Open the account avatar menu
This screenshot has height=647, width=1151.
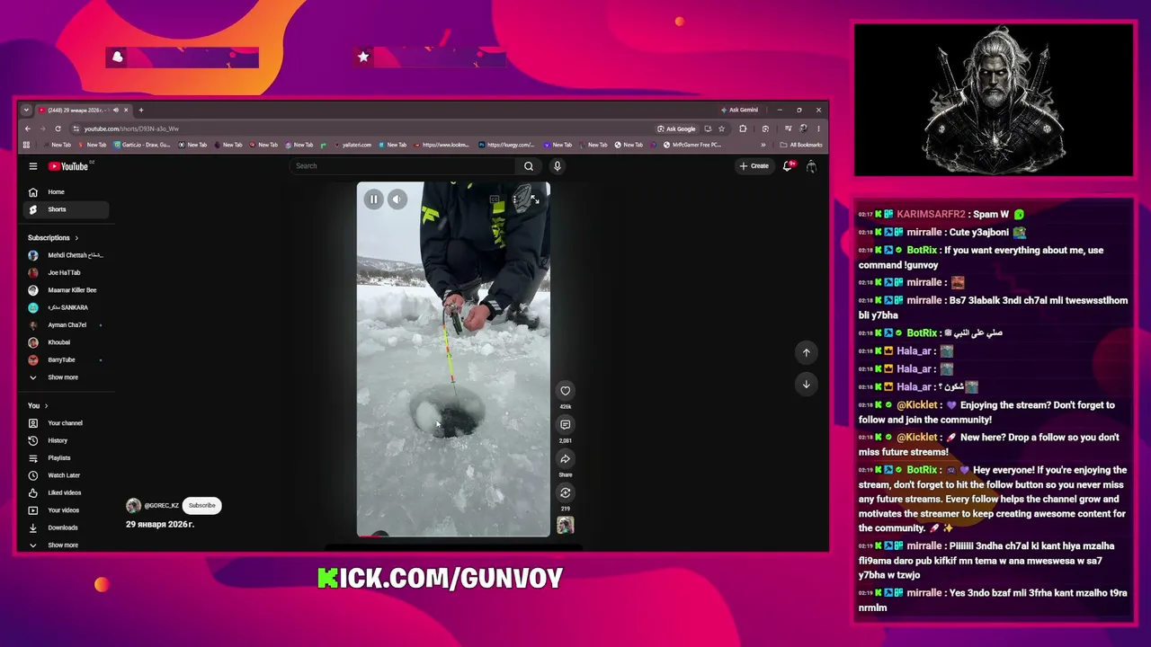click(x=811, y=166)
